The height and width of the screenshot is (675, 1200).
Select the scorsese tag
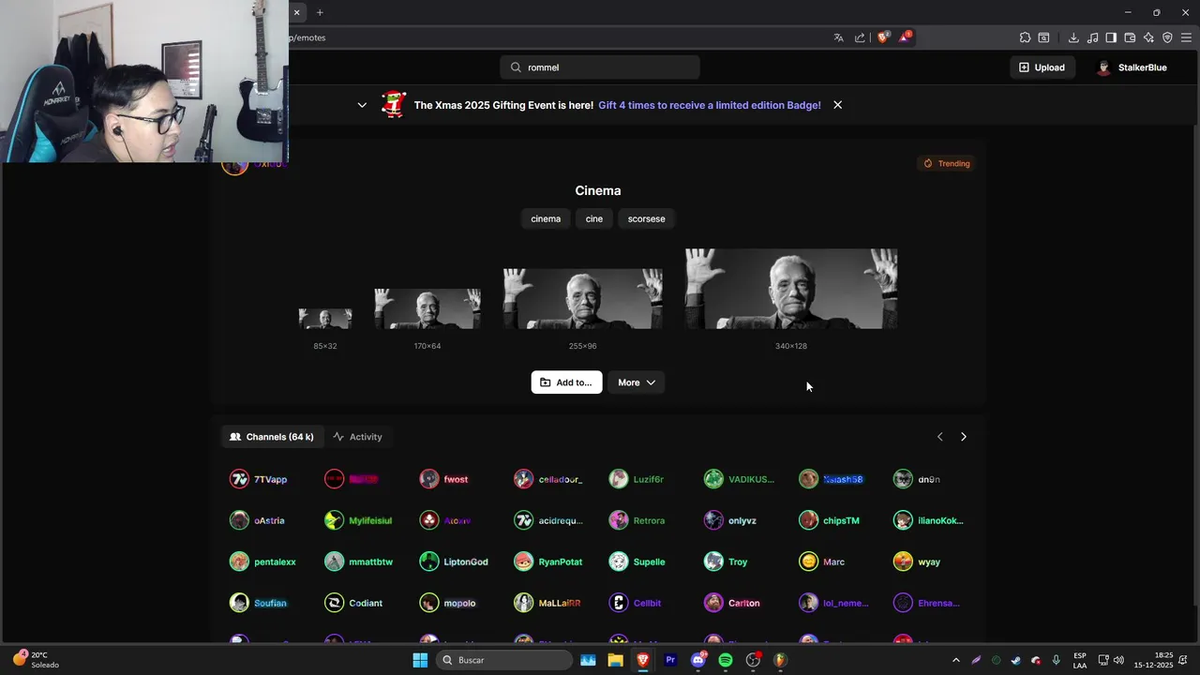[x=646, y=218]
